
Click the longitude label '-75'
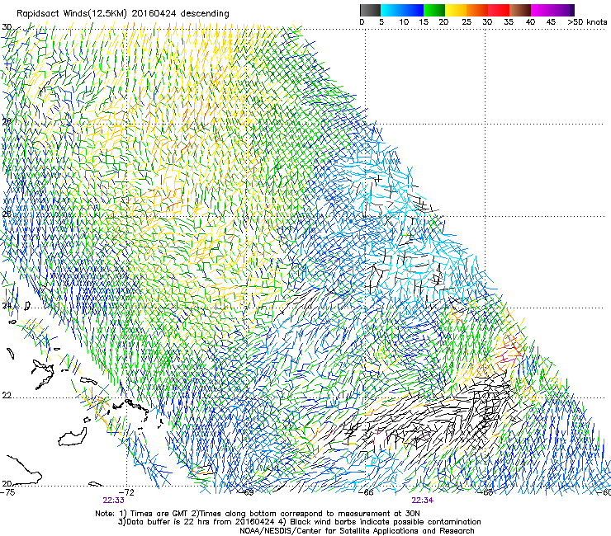click(7, 492)
